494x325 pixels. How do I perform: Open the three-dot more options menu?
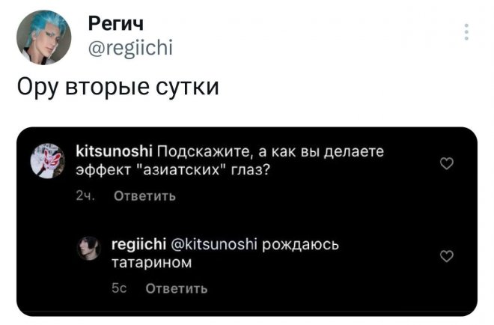tap(466, 31)
